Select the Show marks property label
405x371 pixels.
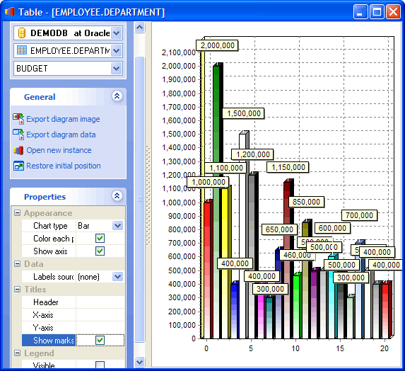[49, 341]
